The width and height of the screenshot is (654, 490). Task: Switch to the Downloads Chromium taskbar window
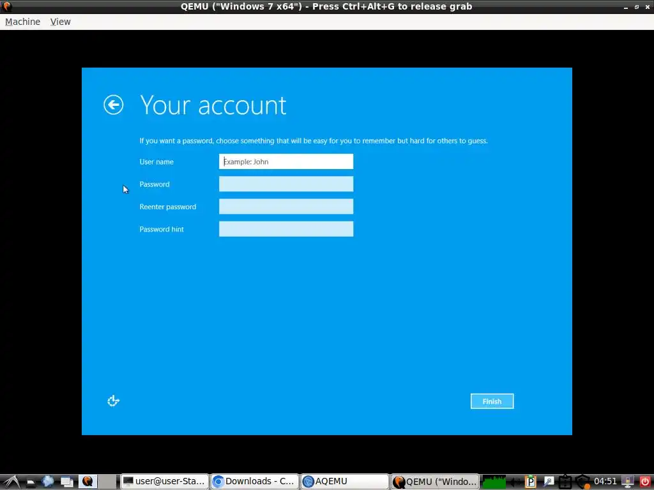(255, 482)
